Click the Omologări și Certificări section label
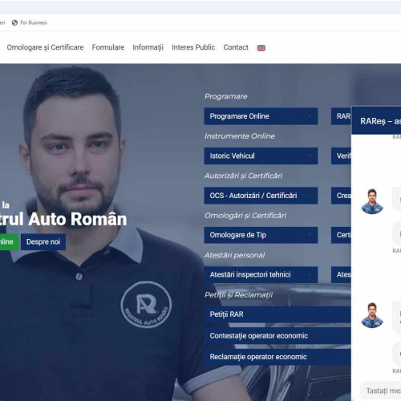Viewport: 401px width, 401px height. pyautogui.click(x=245, y=215)
